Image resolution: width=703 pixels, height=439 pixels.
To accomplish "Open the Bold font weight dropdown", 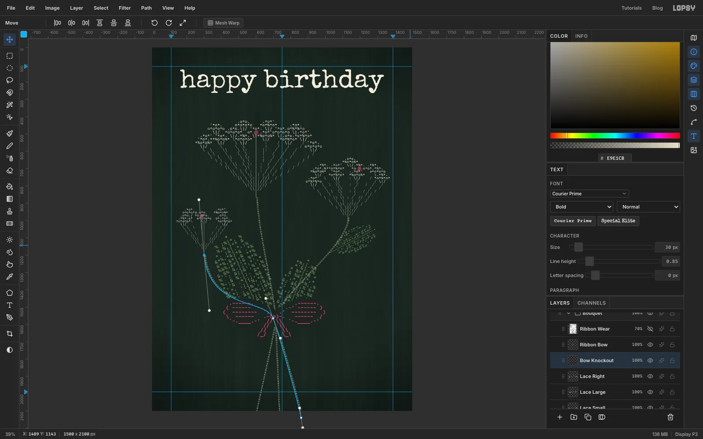I will click(x=582, y=207).
